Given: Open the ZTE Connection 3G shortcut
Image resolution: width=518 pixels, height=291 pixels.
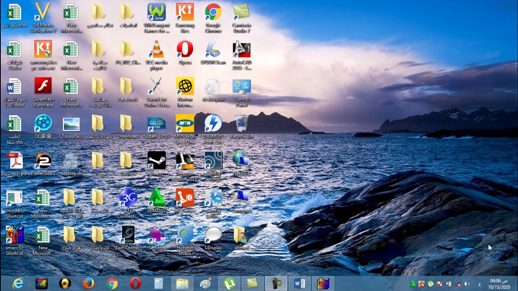Looking at the screenshot, I should pos(128,204).
